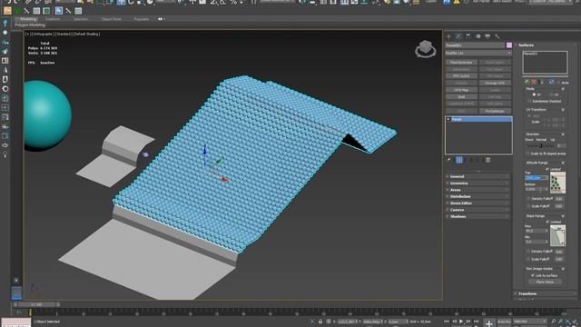The height and width of the screenshot is (327, 581).
Task: Click the red delete surface icon
Action: [x=534, y=82]
